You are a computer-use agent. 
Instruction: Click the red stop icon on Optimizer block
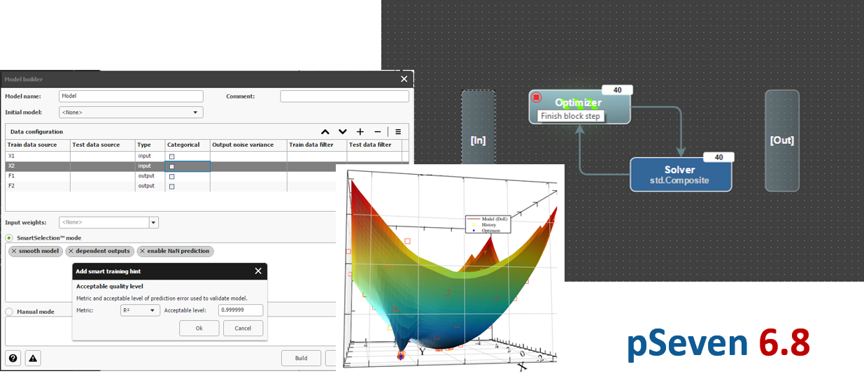pyautogui.click(x=537, y=98)
